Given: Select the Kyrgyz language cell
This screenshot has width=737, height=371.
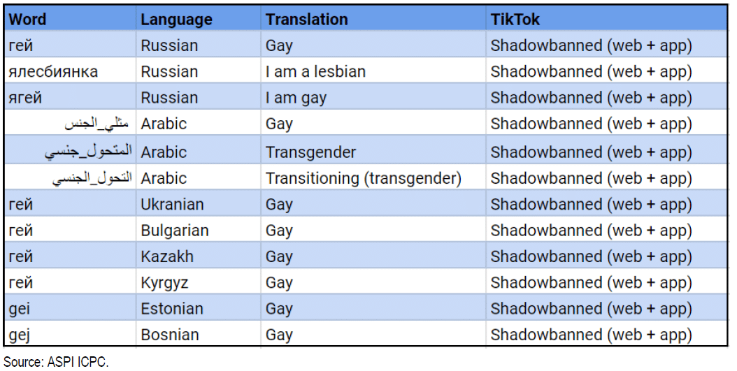Looking at the screenshot, I should click(164, 283).
